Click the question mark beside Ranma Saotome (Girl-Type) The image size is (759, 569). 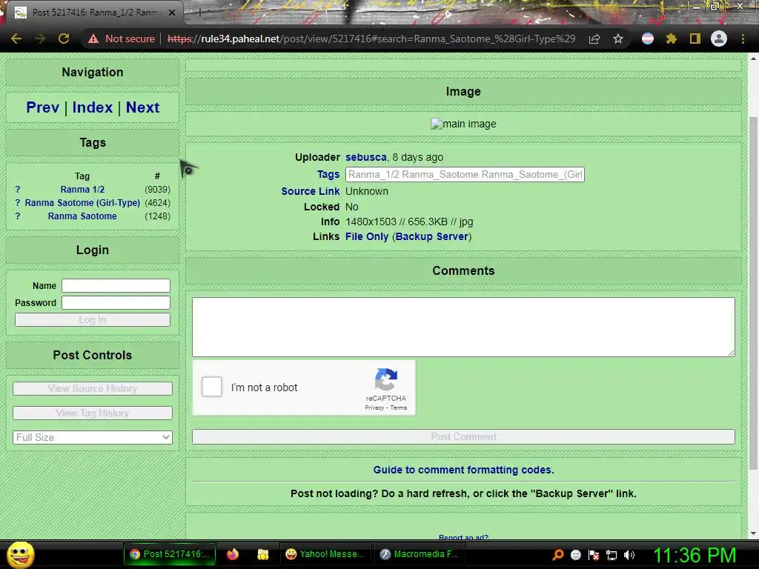click(18, 203)
